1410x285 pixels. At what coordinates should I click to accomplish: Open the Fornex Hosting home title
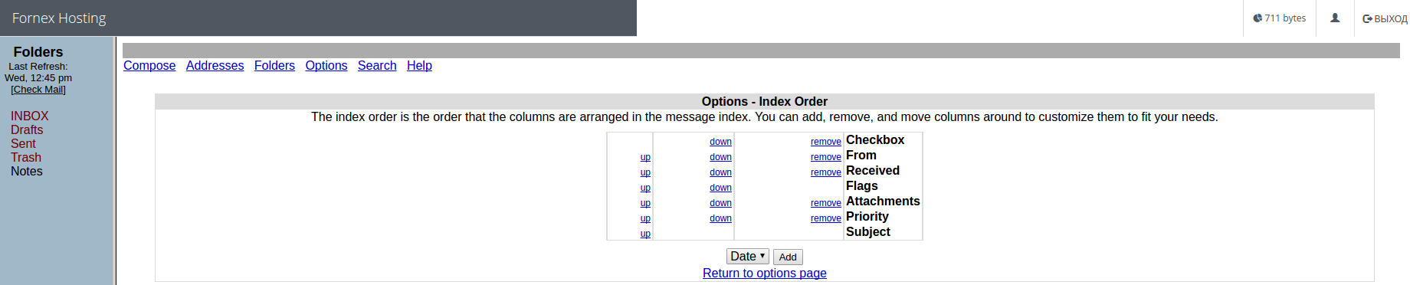[x=59, y=18]
